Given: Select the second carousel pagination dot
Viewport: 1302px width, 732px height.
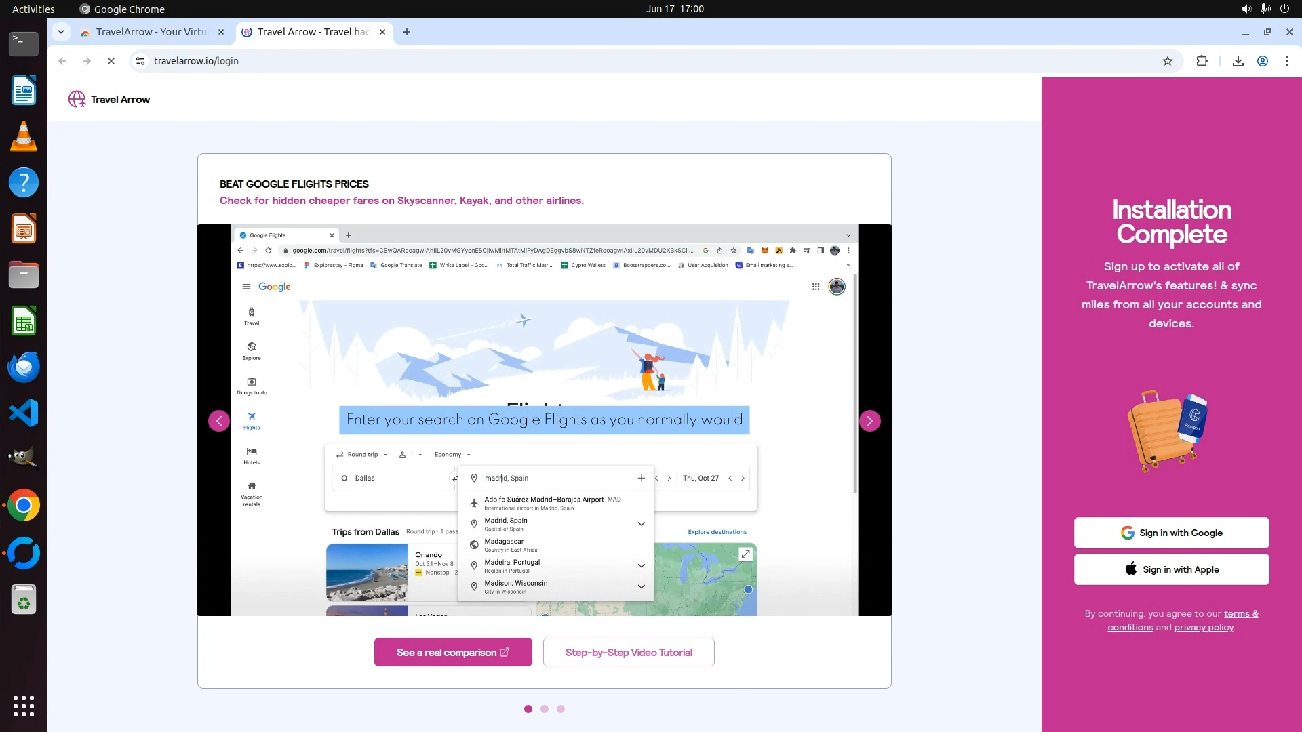Looking at the screenshot, I should point(545,709).
